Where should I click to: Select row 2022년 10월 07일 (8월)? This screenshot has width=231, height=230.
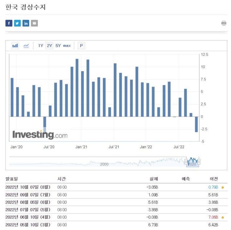116,187
